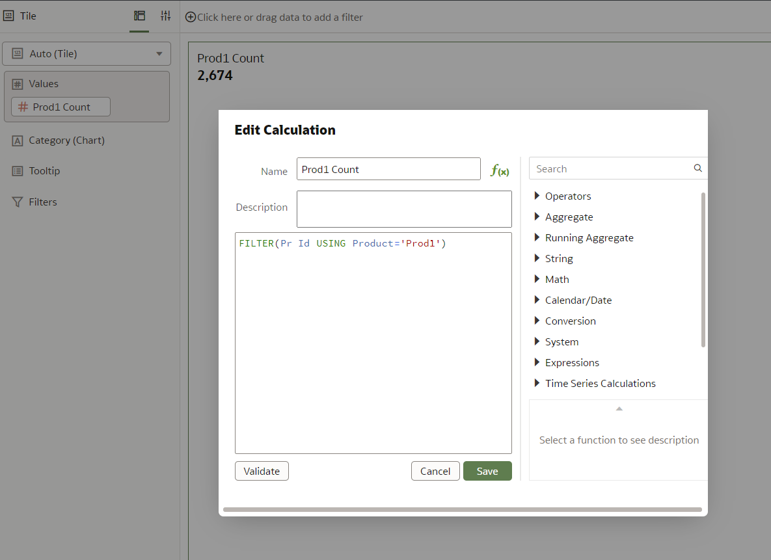
Task: Select the Filters drop target label
Action: pyautogui.click(x=43, y=202)
